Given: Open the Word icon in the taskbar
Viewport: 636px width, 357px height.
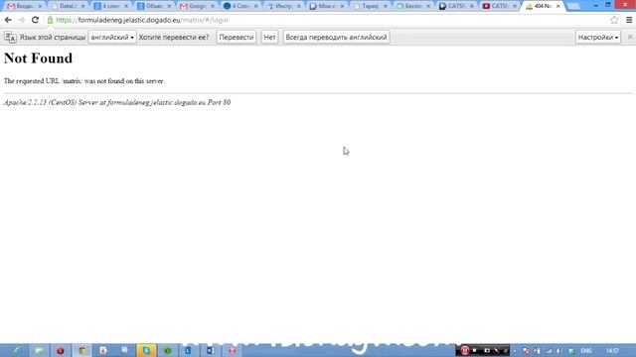Looking at the screenshot, I should [211, 350].
